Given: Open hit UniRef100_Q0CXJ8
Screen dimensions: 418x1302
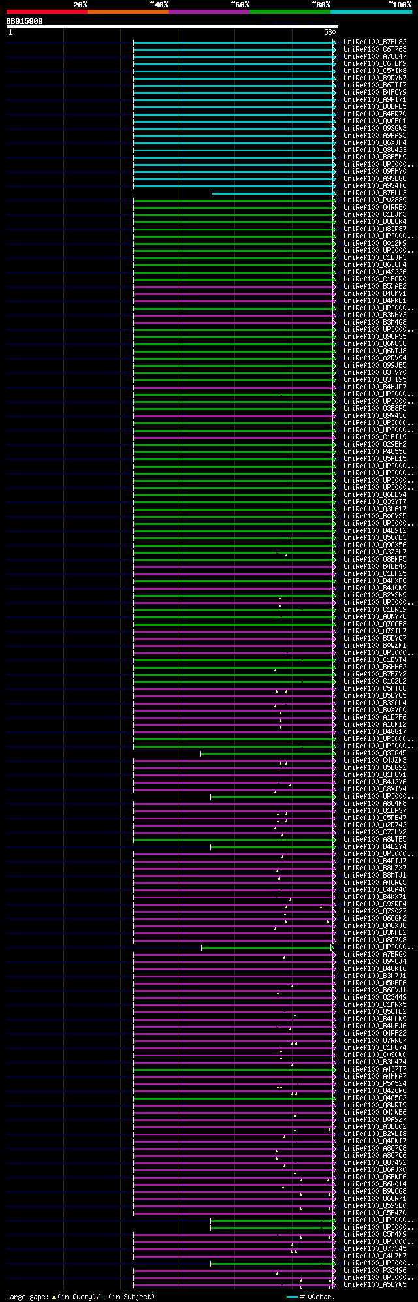Looking at the screenshot, I should click(x=375, y=925).
